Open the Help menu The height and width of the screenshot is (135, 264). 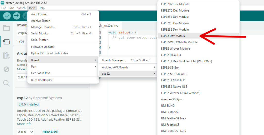point(42,8)
